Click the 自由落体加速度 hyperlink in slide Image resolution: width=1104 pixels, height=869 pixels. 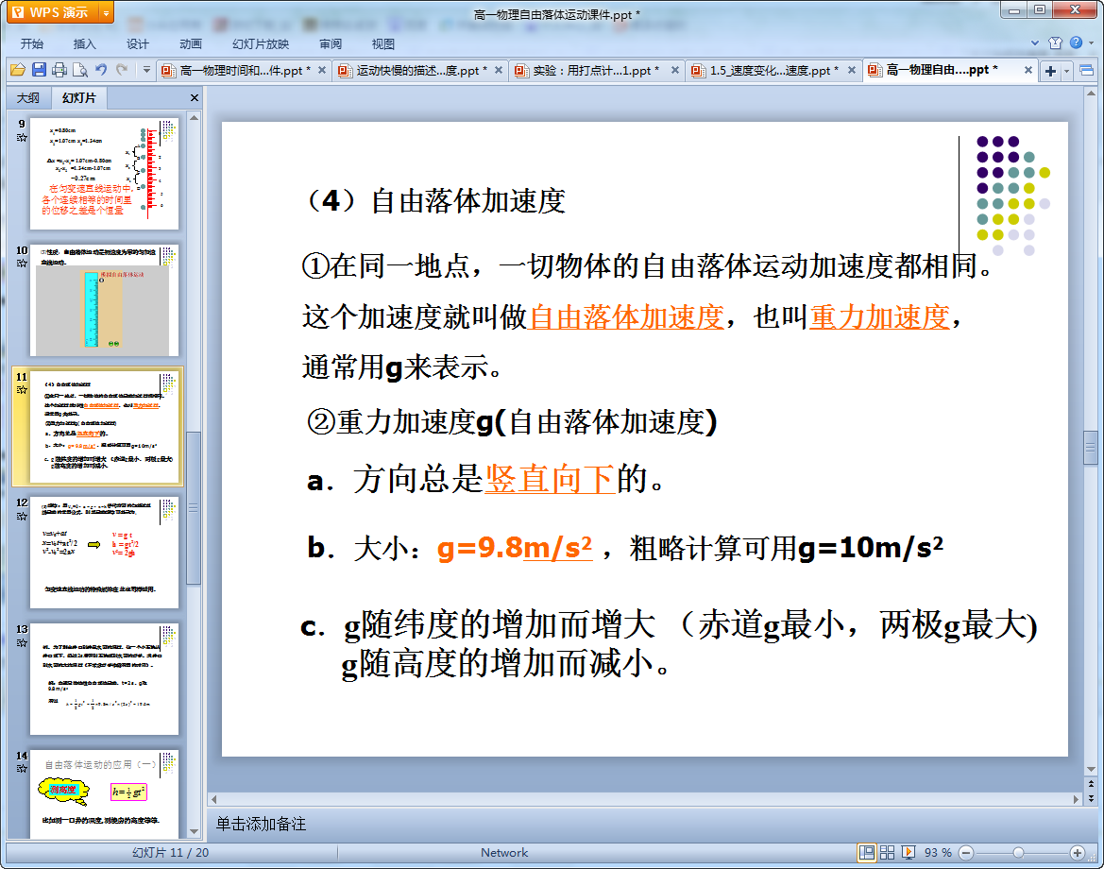coord(626,317)
